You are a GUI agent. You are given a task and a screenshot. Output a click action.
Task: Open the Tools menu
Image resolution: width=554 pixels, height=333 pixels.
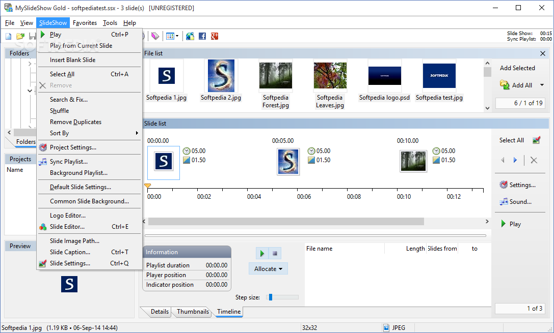pyautogui.click(x=110, y=22)
